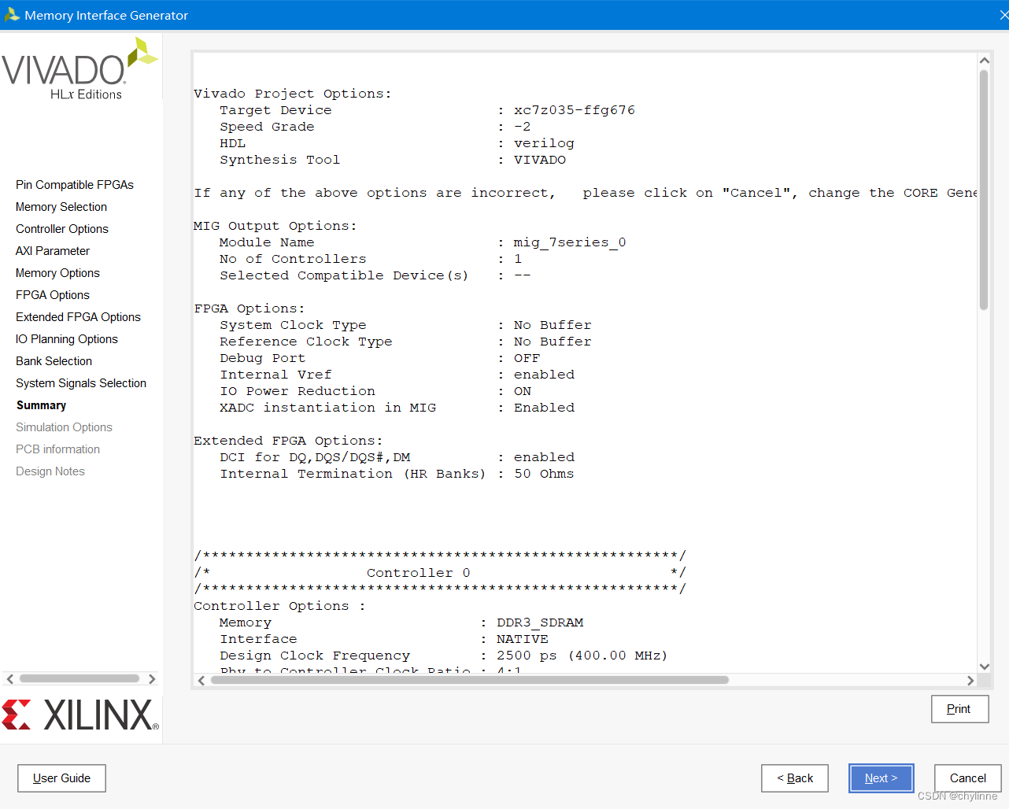The width and height of the screenshot is (1009, 809).
Task: Click the 'Synthesis Tool' line
Action: (393, 160)
